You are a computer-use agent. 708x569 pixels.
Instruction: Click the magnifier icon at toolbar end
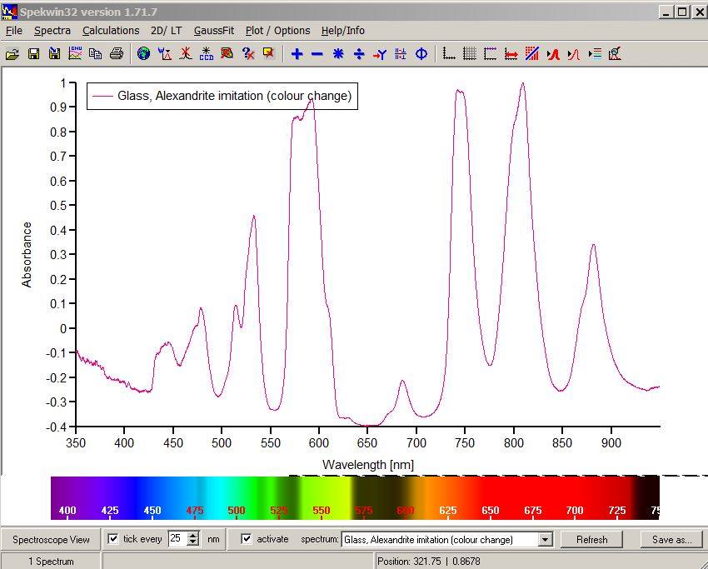614,52
